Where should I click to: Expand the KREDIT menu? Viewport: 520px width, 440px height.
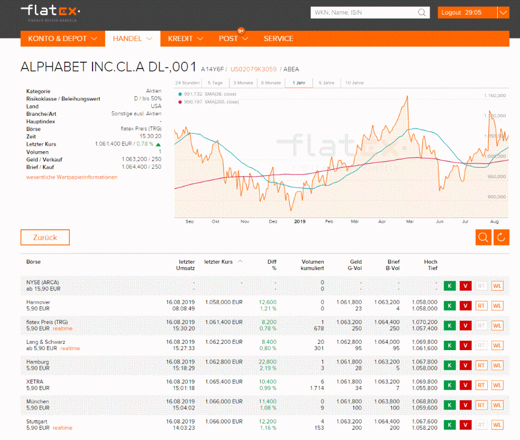pyautogui.click(x=186, y=39)
